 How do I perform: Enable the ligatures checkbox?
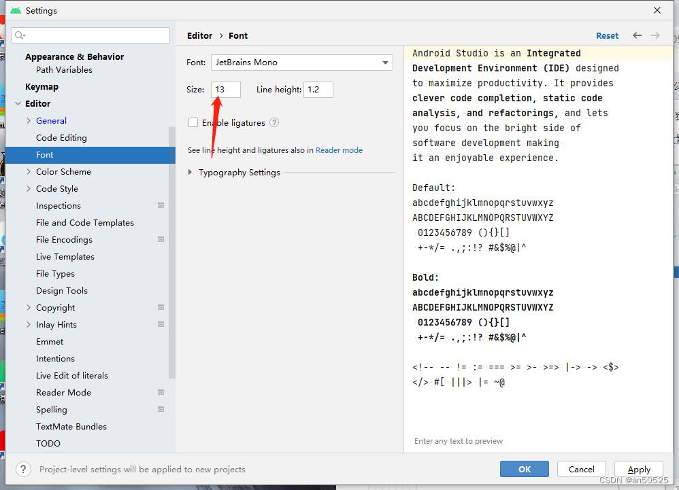point(193,122)
